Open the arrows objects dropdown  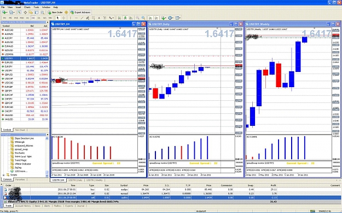pyautogui.click(x=112, y=18)
